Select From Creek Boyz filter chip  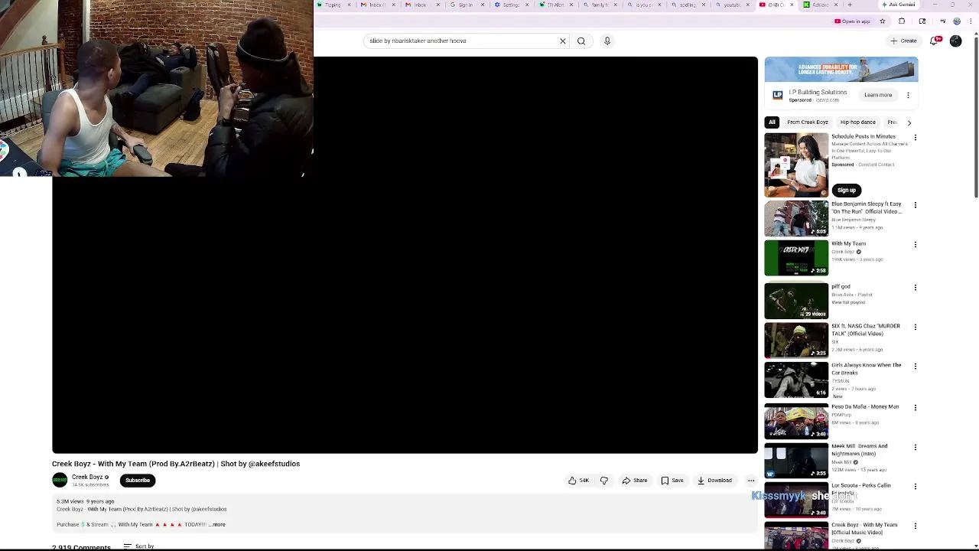808,122
